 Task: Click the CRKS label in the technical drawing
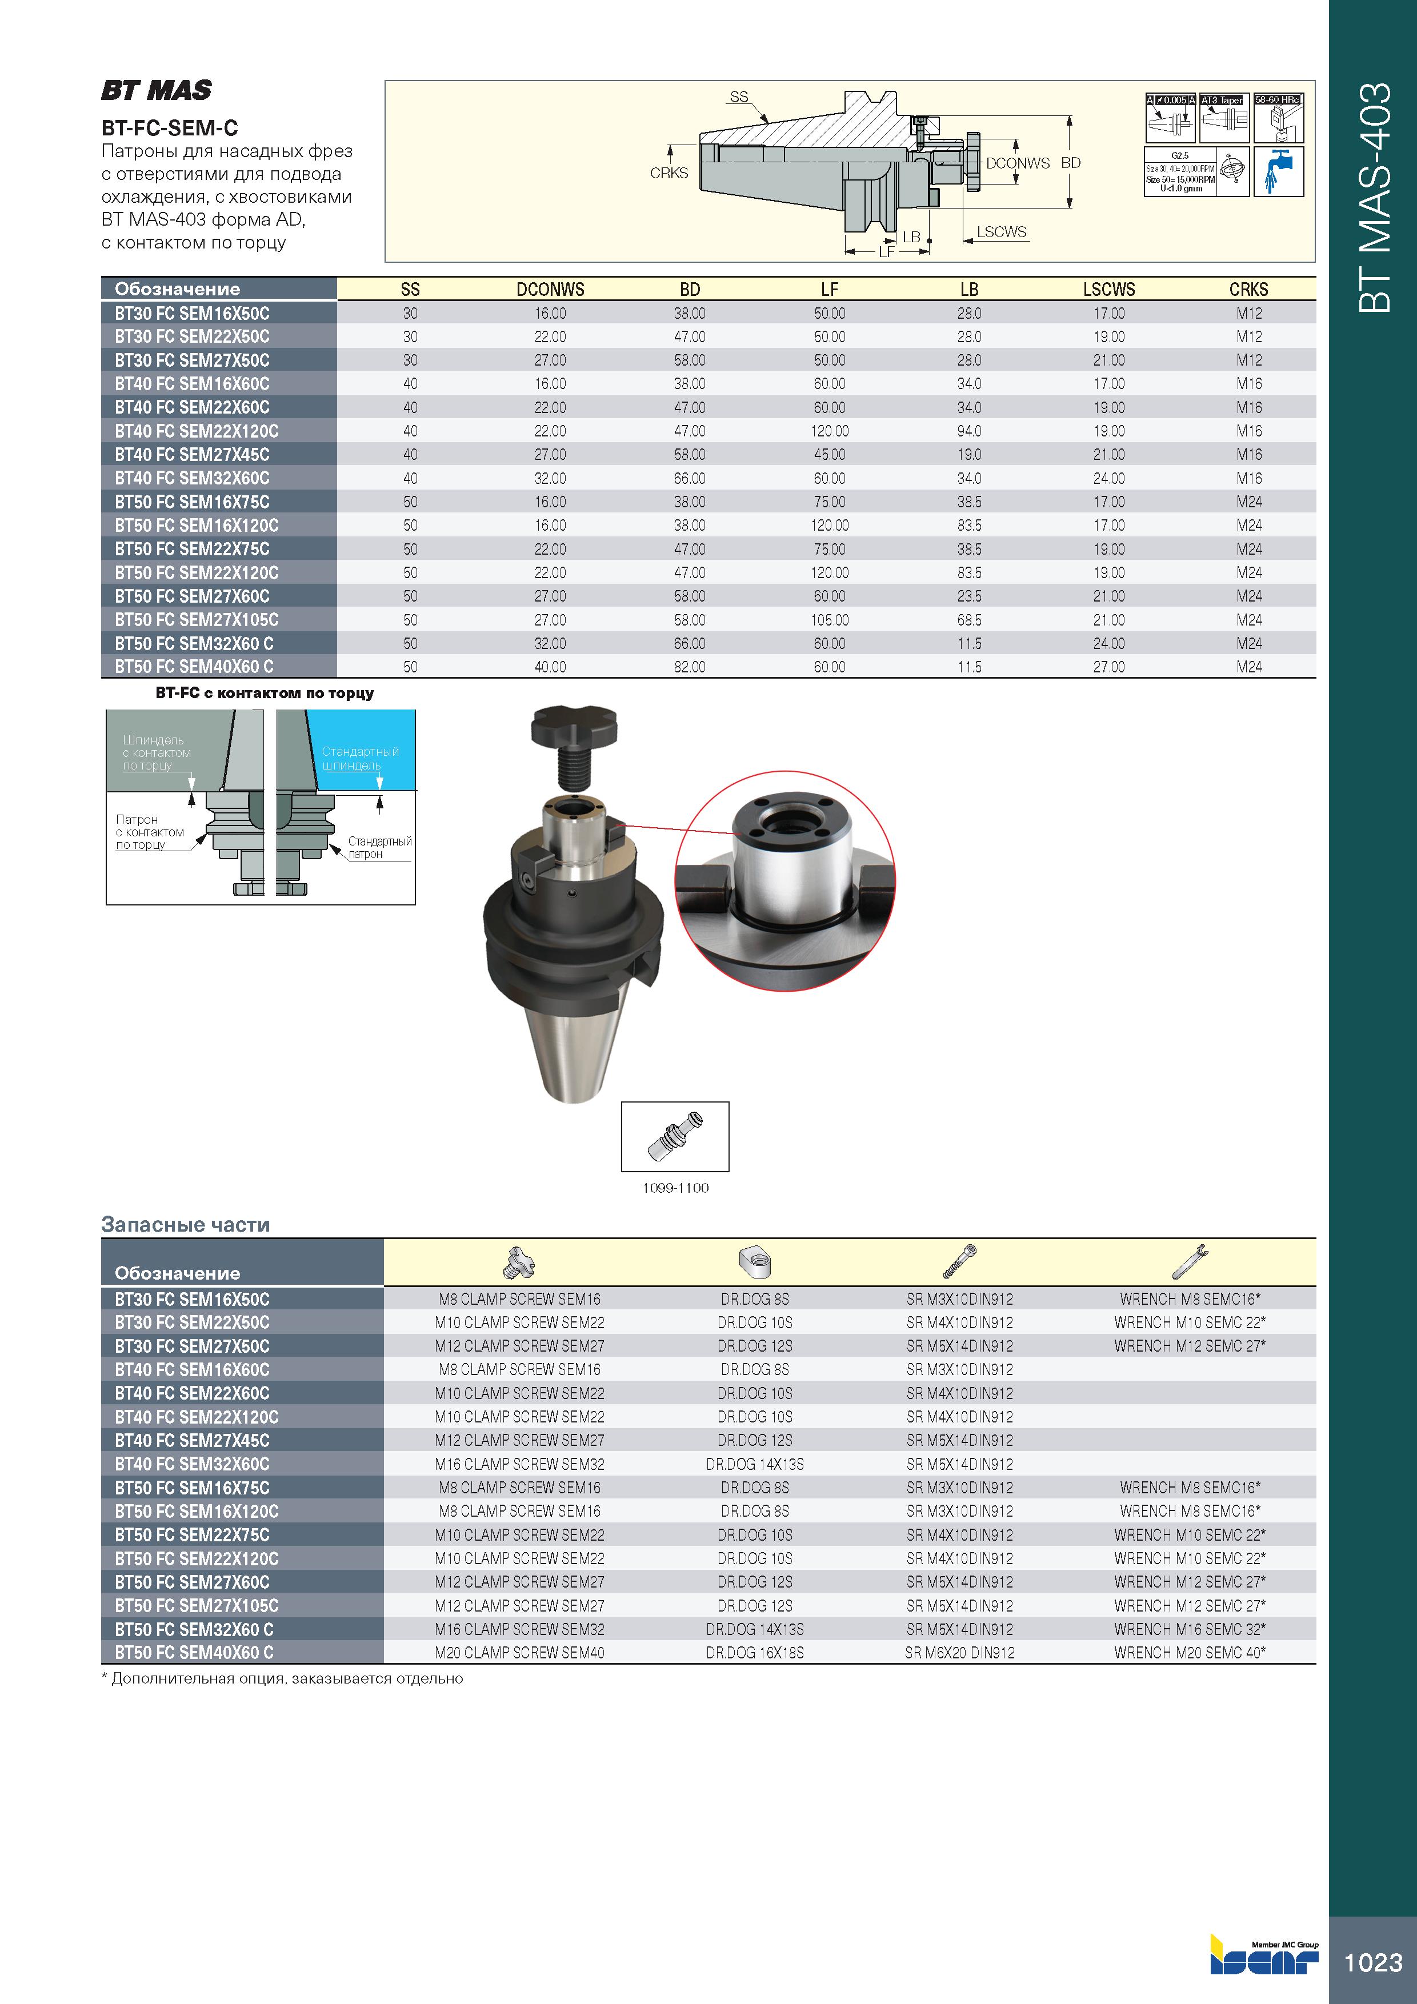(669, 173)
